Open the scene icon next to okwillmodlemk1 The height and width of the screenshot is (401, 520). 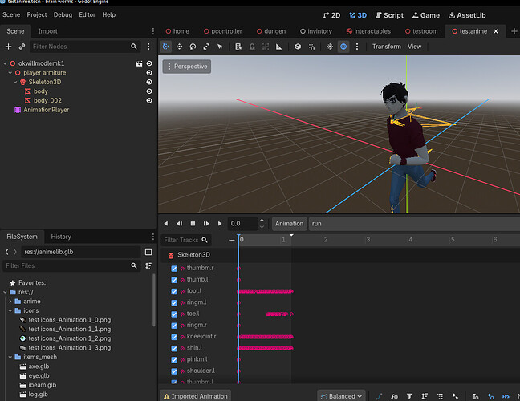pyautogui.click(x=139, y=63)
